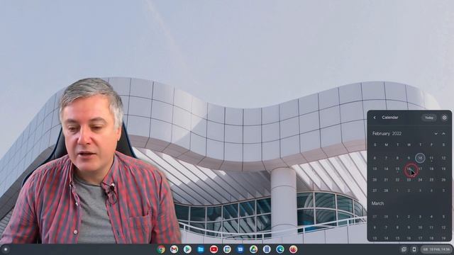The width and height of the screenshot is (454, 255).
Task: Select February 24 in the calendar
Action: pos(420,180)
